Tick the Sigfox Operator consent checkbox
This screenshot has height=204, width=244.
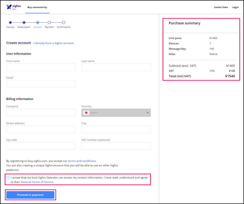pos(8,178)
